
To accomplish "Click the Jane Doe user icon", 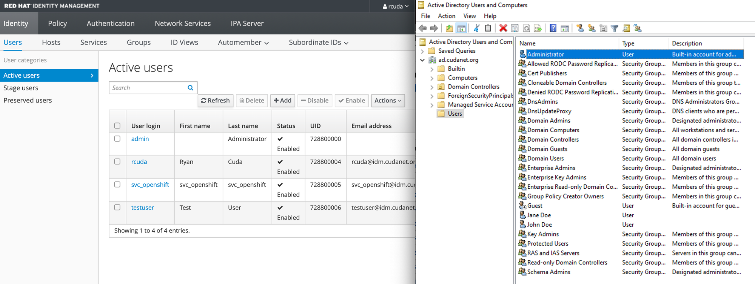I will click(x=522, y=215).
